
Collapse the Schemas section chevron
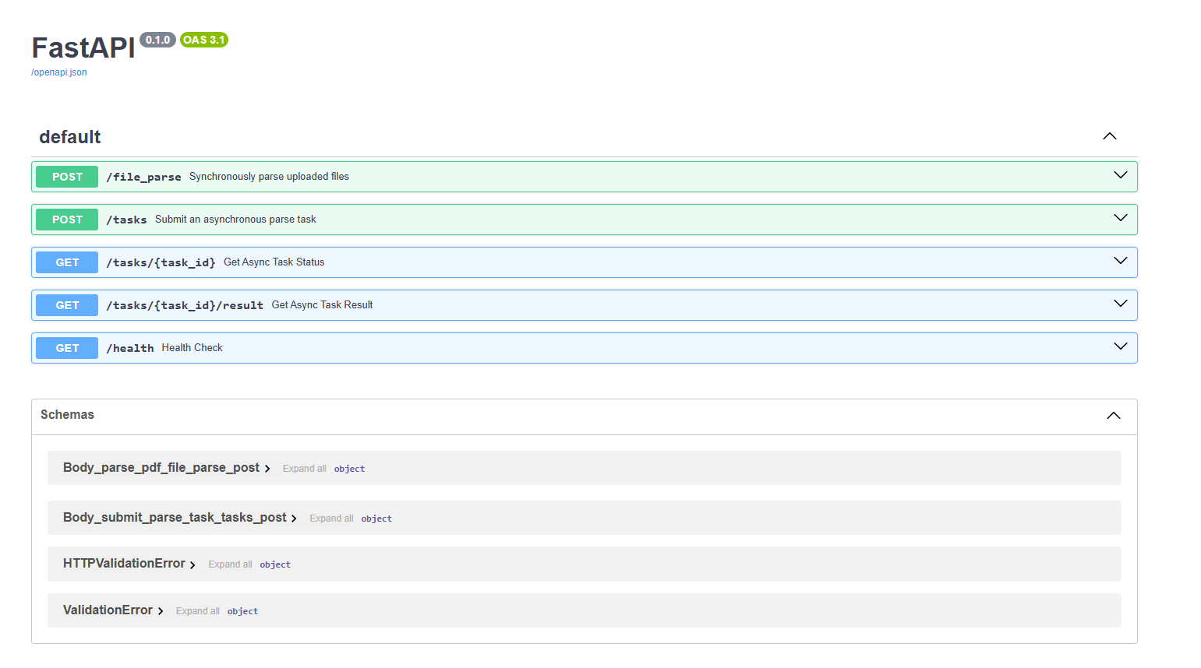(x=1114, y=416)
